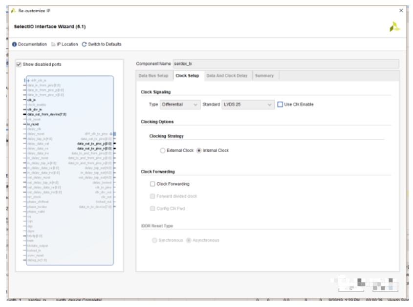The width and height of the screenshot is (413, 307).
Task: Click the Clocking Strategy heading
Action: tap(167, 136)
